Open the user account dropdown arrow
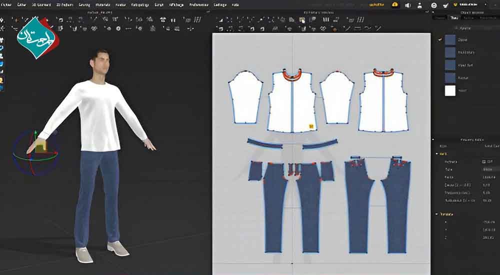Viewport: 500px width, 275px height. [x=485, y=5]
